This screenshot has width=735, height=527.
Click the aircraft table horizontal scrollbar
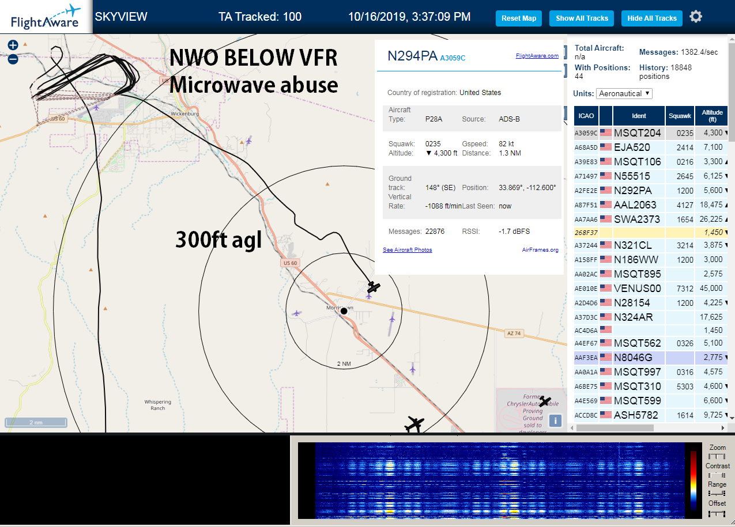615,428
